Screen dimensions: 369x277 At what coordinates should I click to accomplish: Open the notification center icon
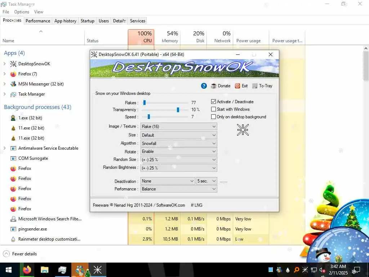(x=357, y=270)
